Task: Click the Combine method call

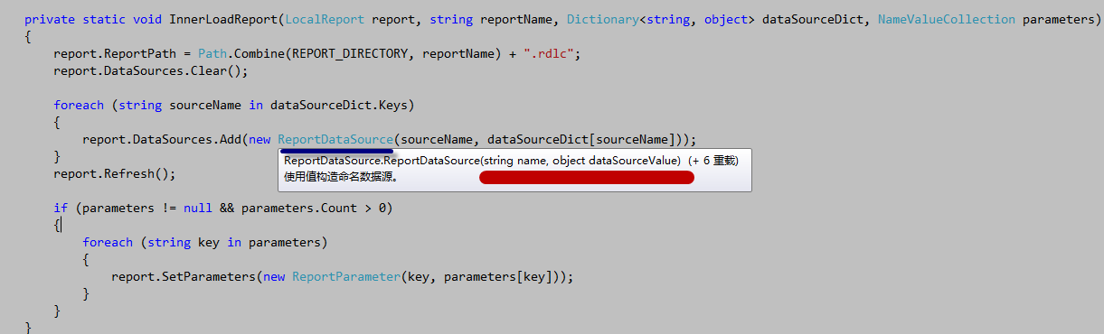Action: (x=259, y=53)
